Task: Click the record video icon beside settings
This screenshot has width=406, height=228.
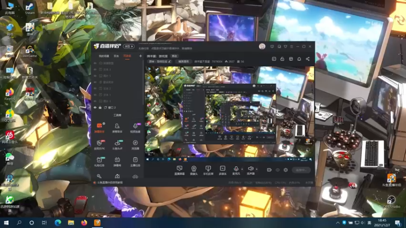Action: (x=269, y=170)
